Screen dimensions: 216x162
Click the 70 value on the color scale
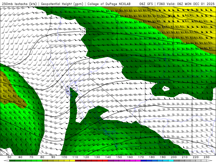click(x=31, y=157)
